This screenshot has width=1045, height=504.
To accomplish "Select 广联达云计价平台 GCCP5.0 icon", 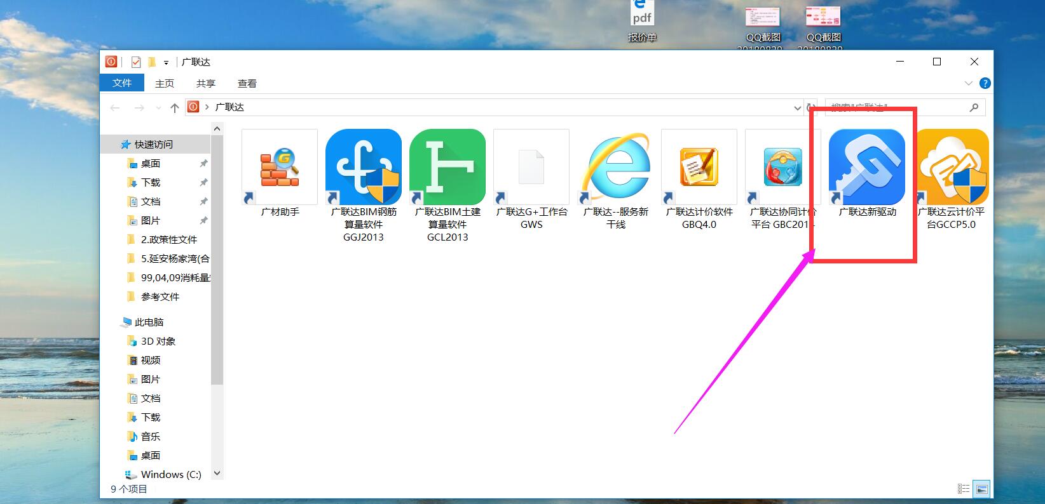I will click(952, 167).
